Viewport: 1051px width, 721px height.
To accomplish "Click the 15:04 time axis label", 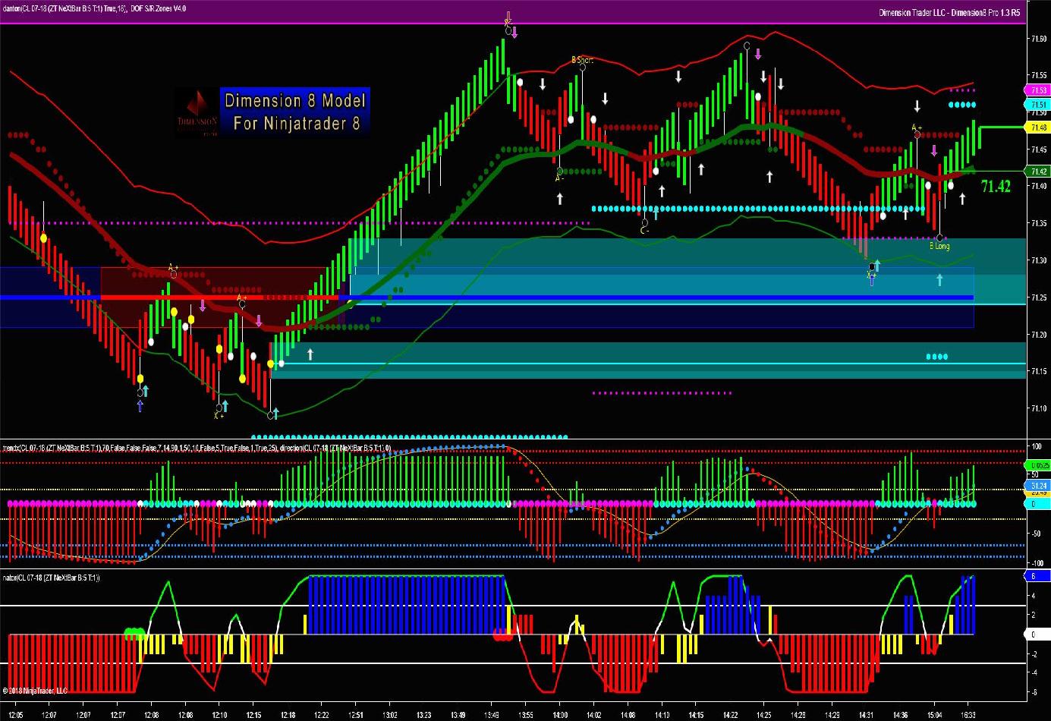I will pos(934,715).
